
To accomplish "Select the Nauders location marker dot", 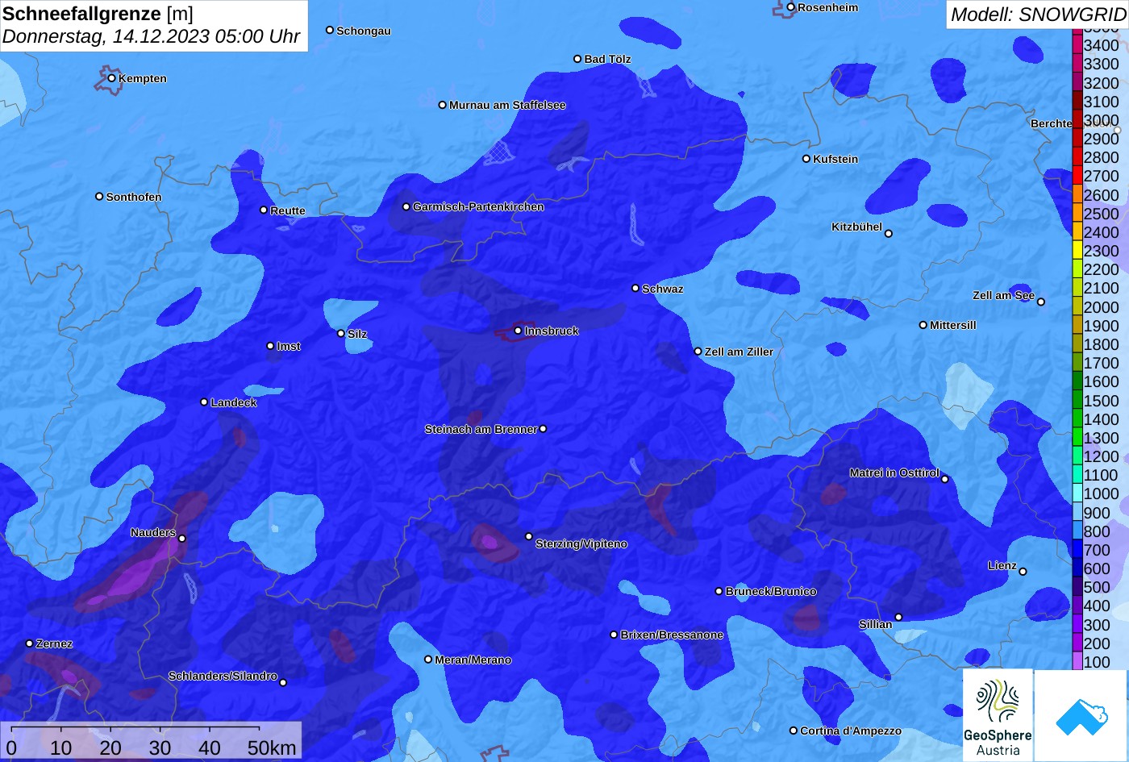I will [182, 539].
